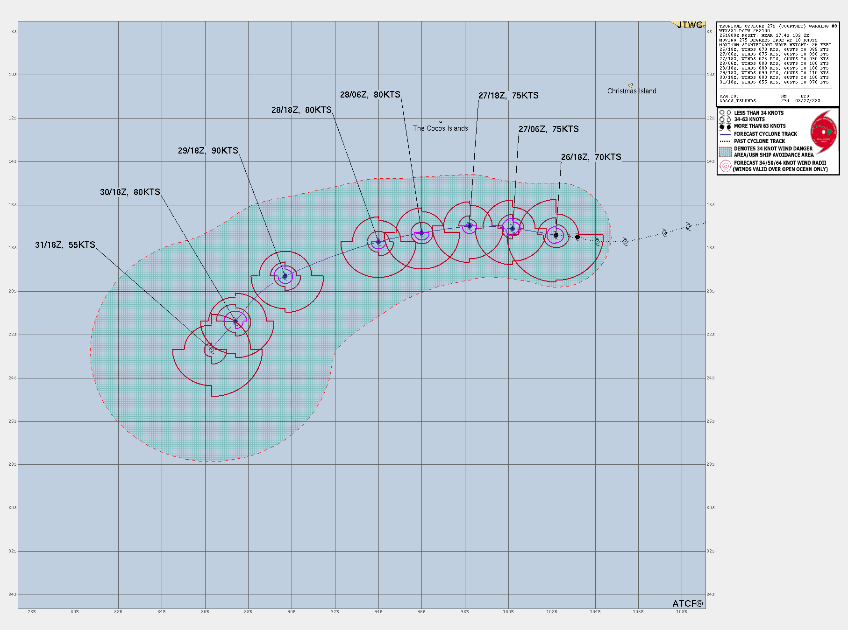Viewport: 848px width, 630px height.
Task: Click the 'MAXIMUM SIGNIFICANT WAVE HEIGHT: 26 FEET' line
Action: [x=775, y=45]
